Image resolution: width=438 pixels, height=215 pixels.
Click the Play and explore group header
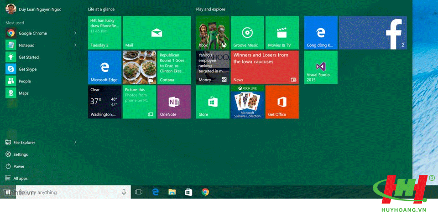coord(211,9)
